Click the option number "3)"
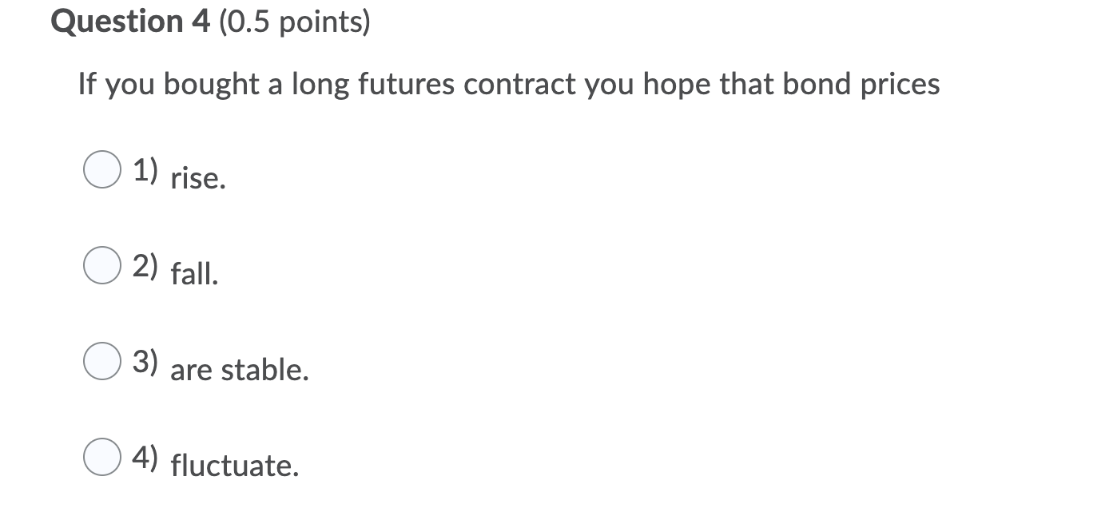This screenshot has width=1117, height=508. [x=145, y=363]
